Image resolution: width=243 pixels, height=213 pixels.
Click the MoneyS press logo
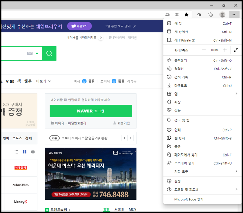20,202
